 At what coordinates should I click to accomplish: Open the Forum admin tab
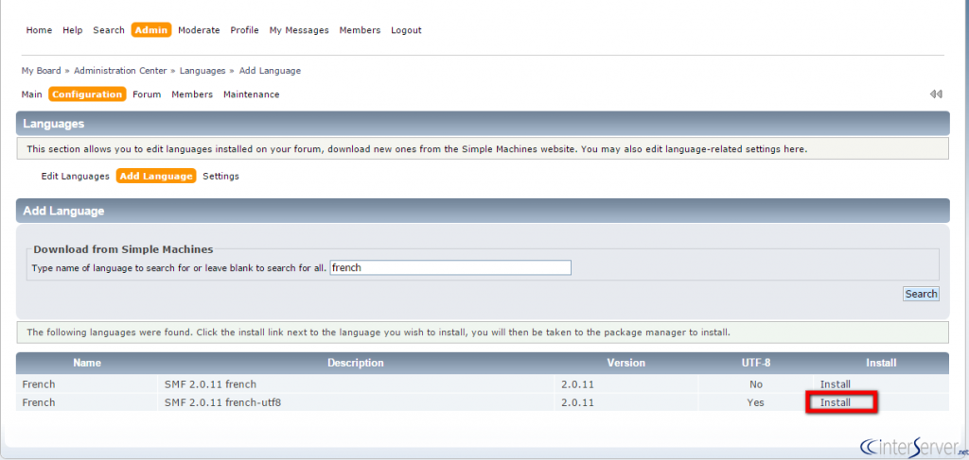point(147,94)
